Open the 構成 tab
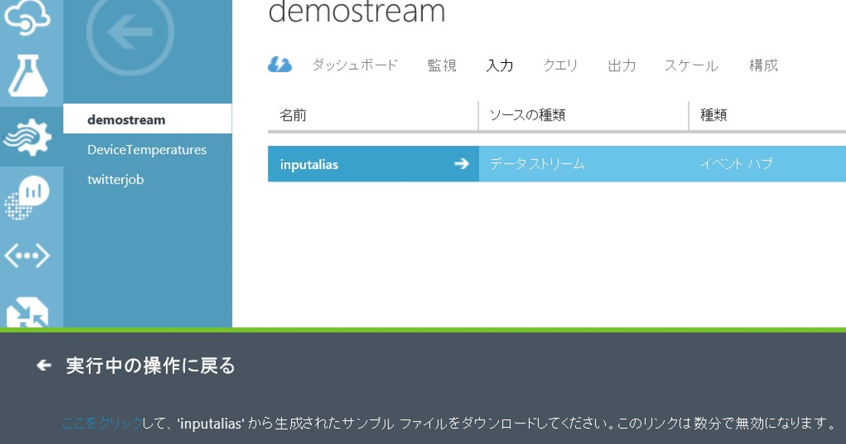Viewport: 846px width, 444px height. pos(762,65)
